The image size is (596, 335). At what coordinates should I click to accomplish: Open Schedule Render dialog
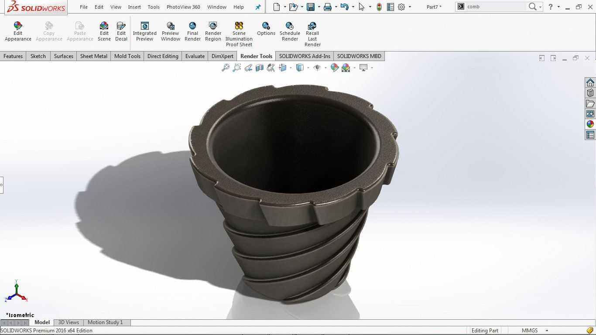point(290,31)
